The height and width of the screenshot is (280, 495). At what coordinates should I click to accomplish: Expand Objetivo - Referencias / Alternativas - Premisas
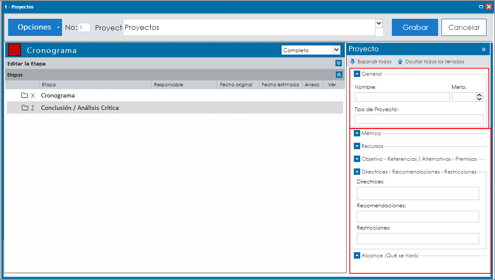pyautogui.click(x=357, y=159)
